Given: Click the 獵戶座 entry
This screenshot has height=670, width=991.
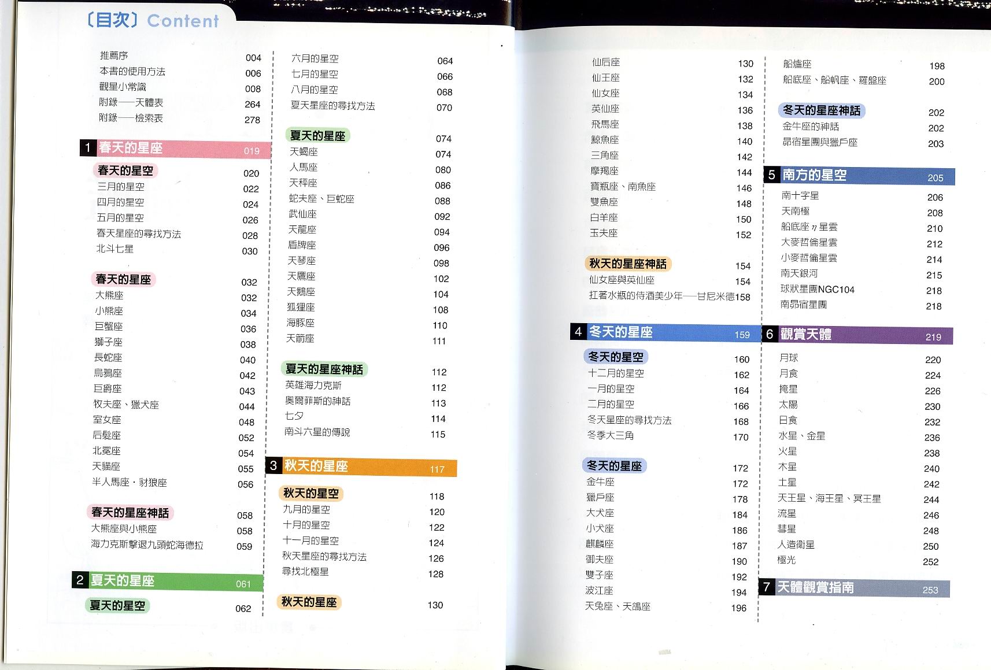Looking at the screenshot, I should click(x=600, y=497).
